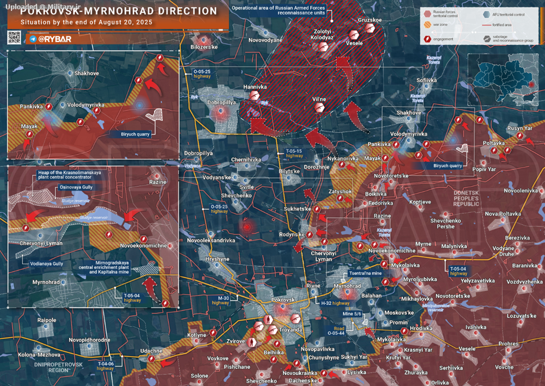The width and height of the screenshot is (545, 386).
Task: Click the Kolona-Mezhova label
Action: click(x=39, y=355)
